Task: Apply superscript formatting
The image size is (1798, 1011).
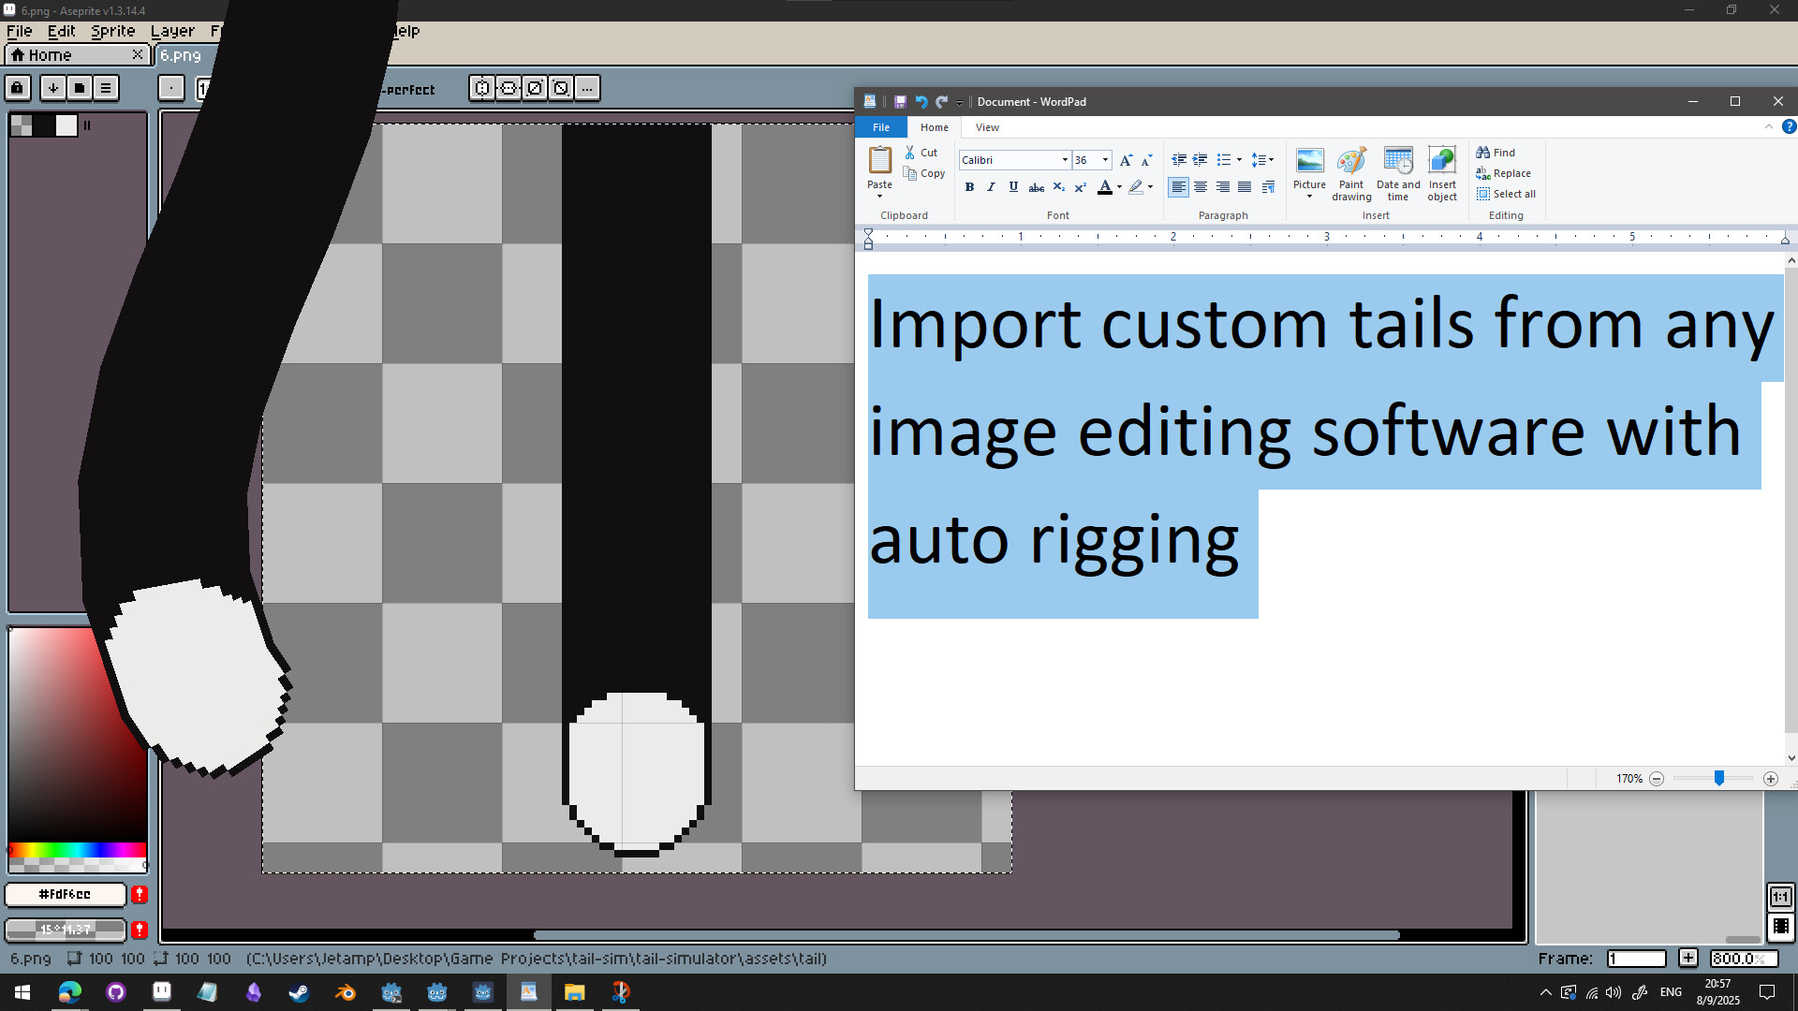Action: [x=1081, y=187]
